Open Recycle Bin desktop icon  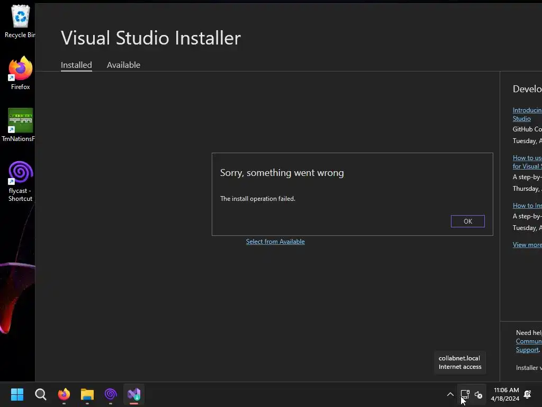20,21
